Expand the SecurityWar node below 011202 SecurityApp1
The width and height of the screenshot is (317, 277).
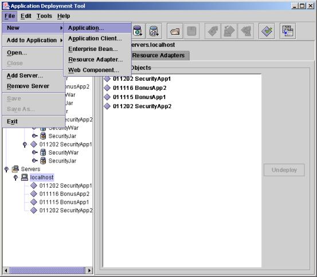click(x=34, y=152)
